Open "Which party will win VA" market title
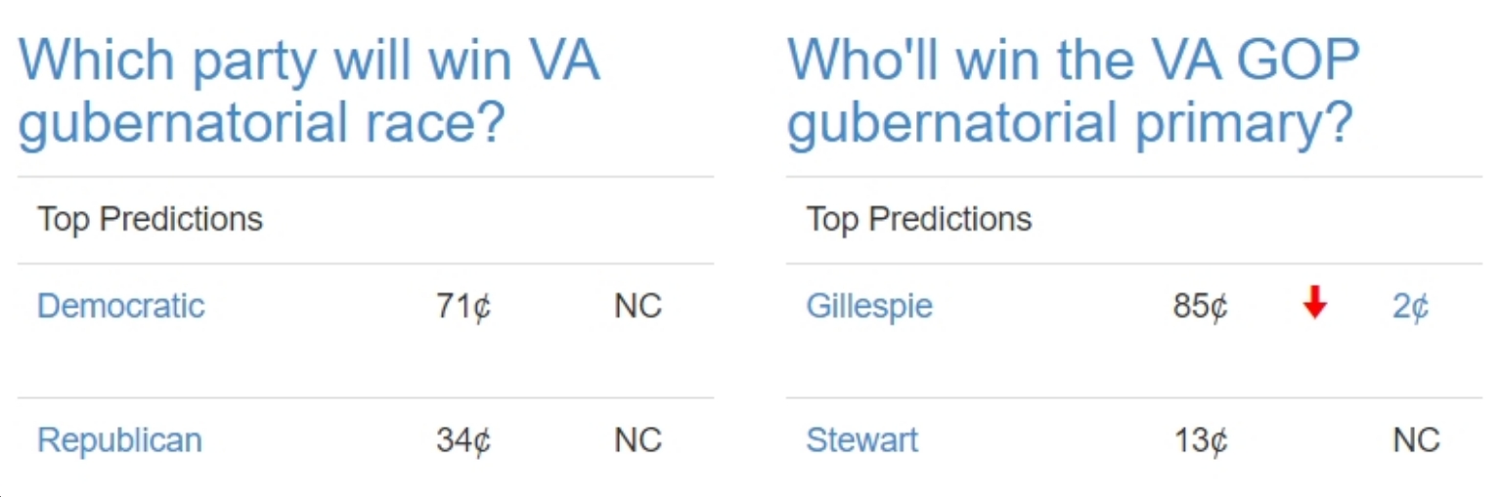The height and width of the screenshot is (497, 1500). tap(309, 61)
